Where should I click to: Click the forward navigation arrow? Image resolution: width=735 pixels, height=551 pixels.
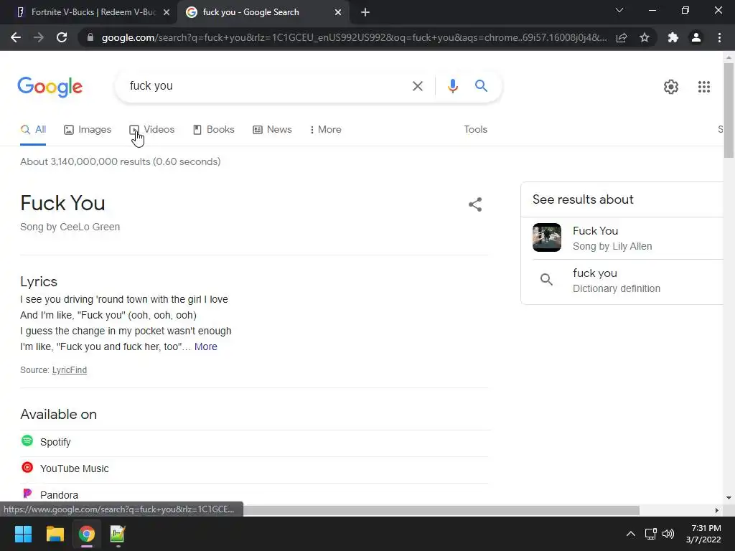tap(39, 37)
